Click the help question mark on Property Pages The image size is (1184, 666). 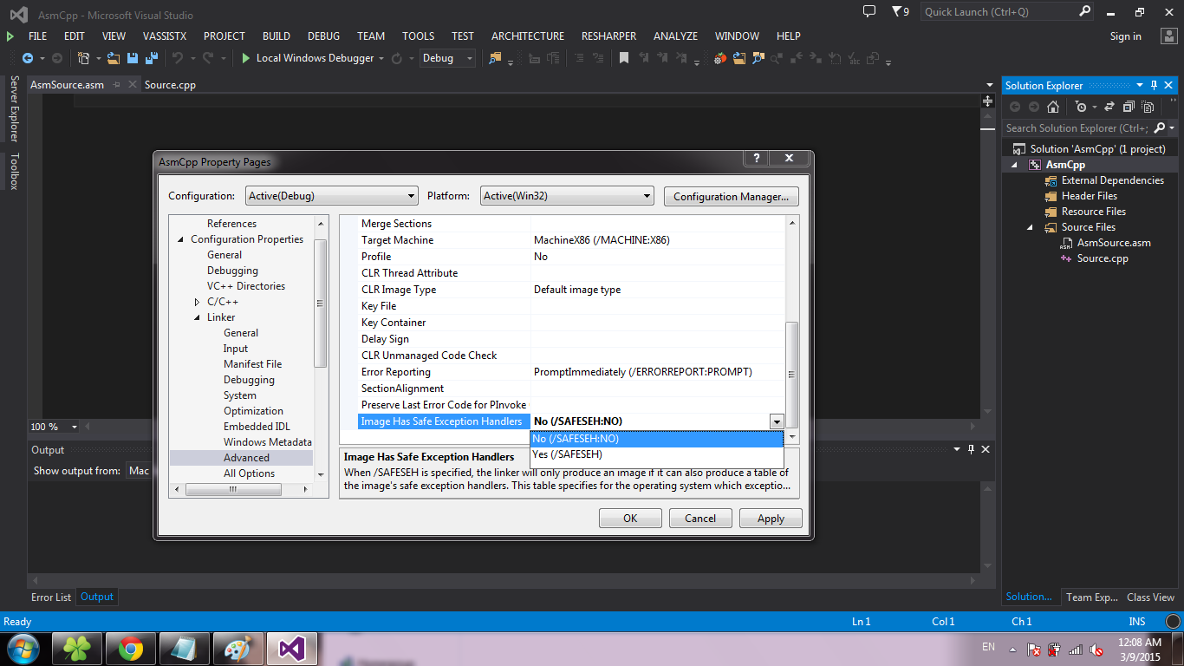756,158
